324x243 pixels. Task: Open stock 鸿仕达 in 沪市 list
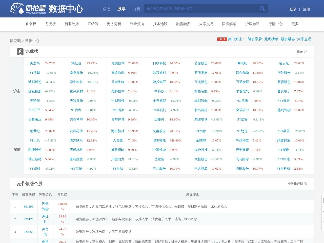pyautogui.click(x=76, y=63)
